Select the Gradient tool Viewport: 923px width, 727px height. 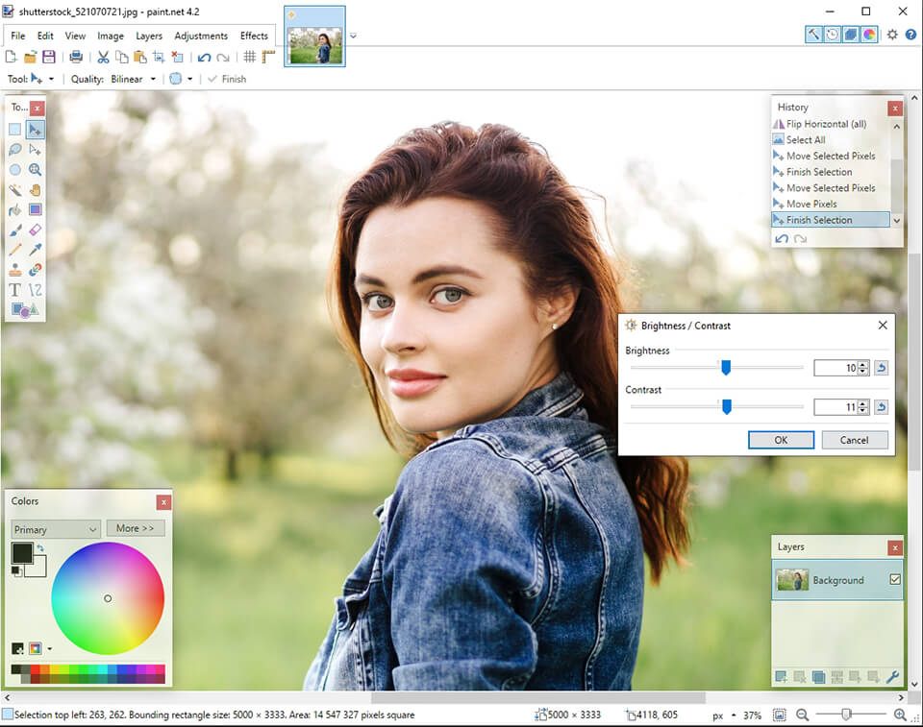(x=35, y=210)
